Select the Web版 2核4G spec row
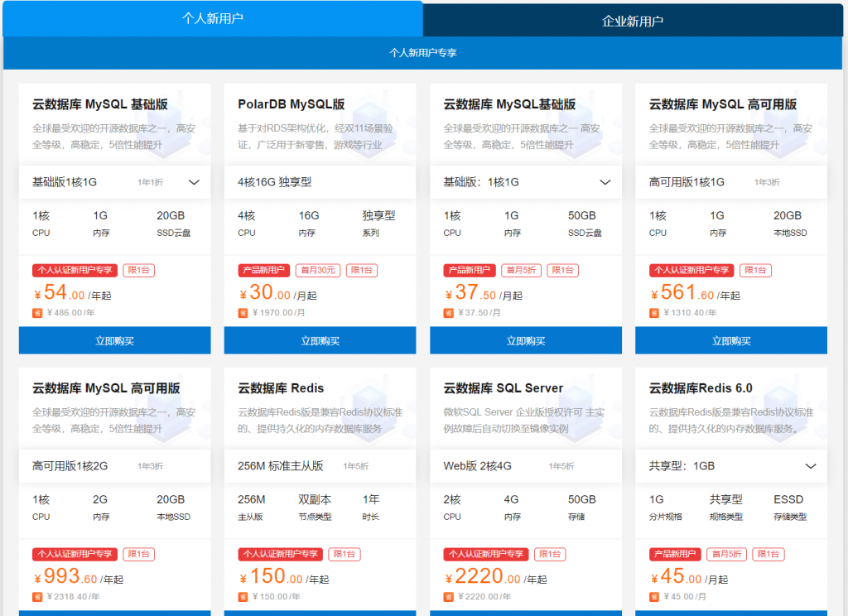 [x=526, y=466]
